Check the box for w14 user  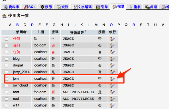coord(6,106)
